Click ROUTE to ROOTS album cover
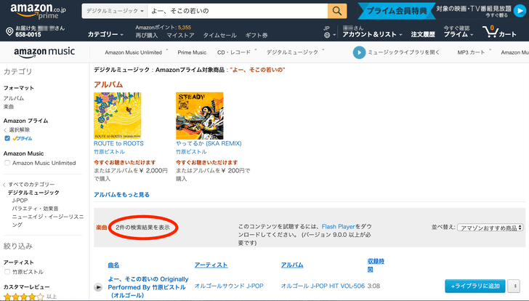 pos(118,116)
